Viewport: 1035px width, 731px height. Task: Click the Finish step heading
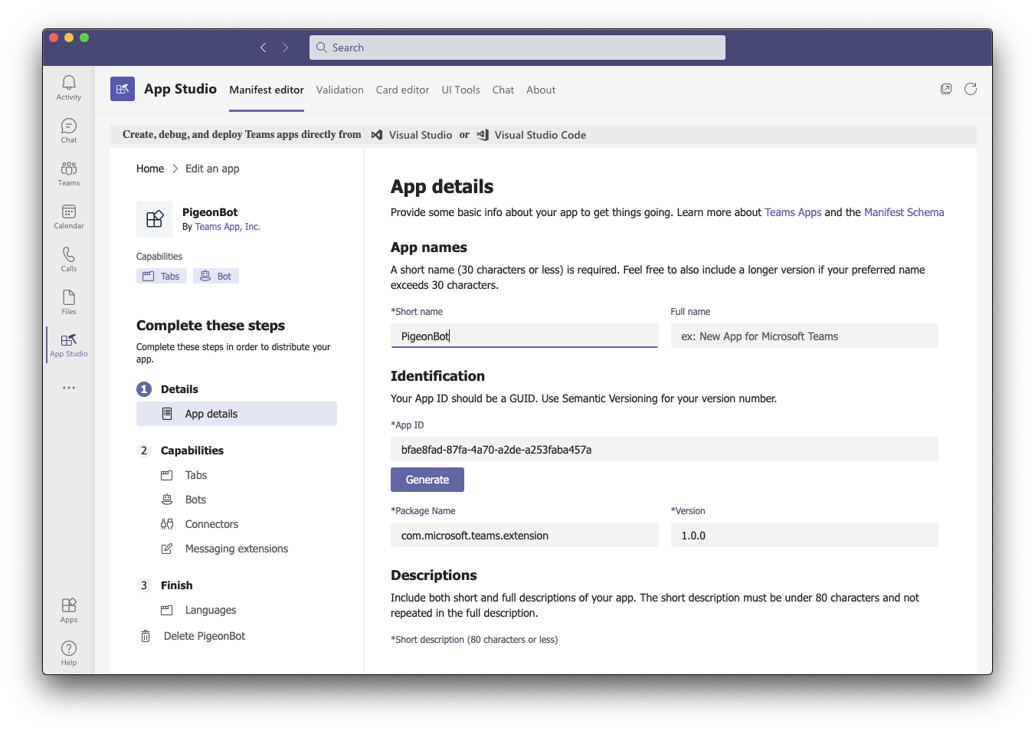pyautogui.click(x=177, y=585)
